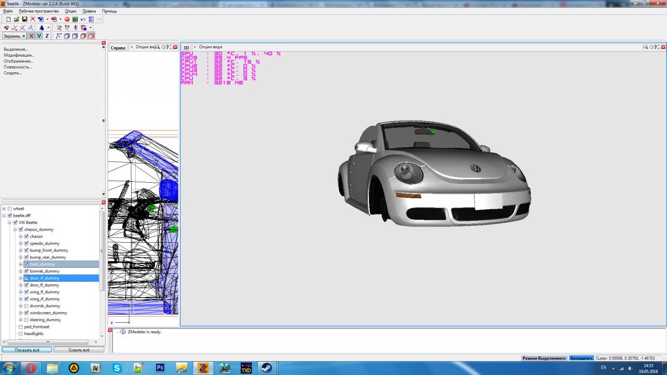Select the door_lf_dummy tree item
Image resolution: width=667 pixels, height=375 pixels.
click(44, 285)
